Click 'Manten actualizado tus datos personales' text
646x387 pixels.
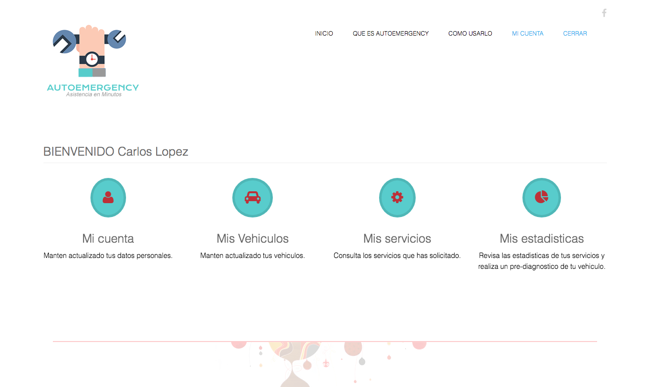(x=108, y=256)
